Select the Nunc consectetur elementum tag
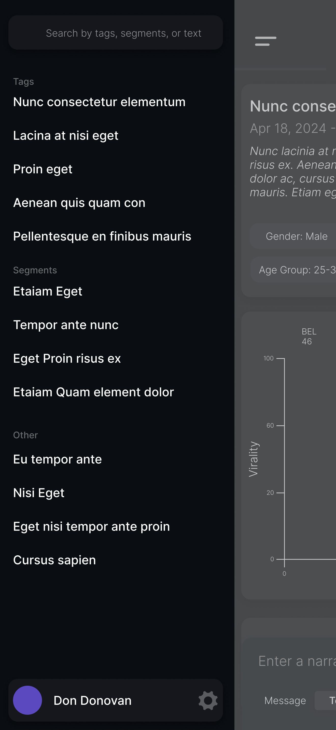The height and width of the screenshot is (730, 336). tap(99, 102)
